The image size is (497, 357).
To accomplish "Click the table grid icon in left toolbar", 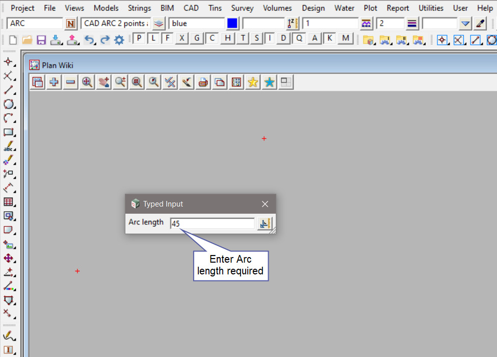I will 8,202.
